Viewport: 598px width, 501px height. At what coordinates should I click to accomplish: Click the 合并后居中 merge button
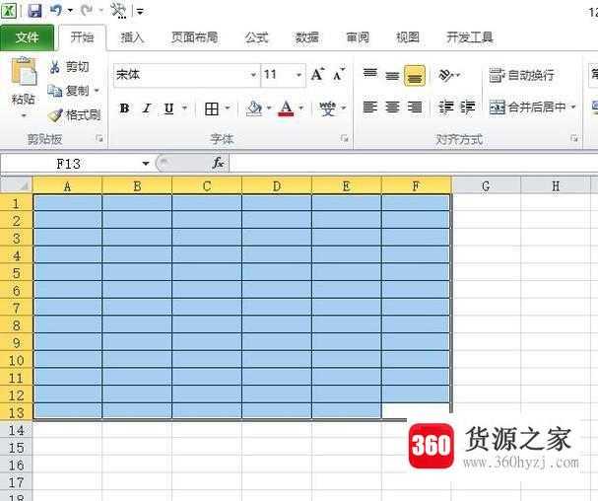pos(528,107)
